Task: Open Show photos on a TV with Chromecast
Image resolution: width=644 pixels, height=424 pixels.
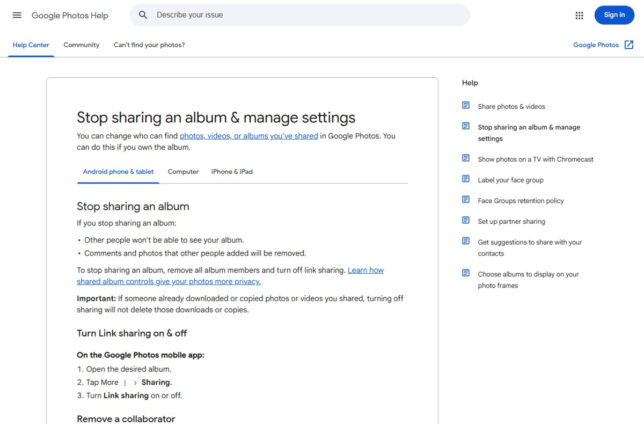Action: click(x=536, y=159)
